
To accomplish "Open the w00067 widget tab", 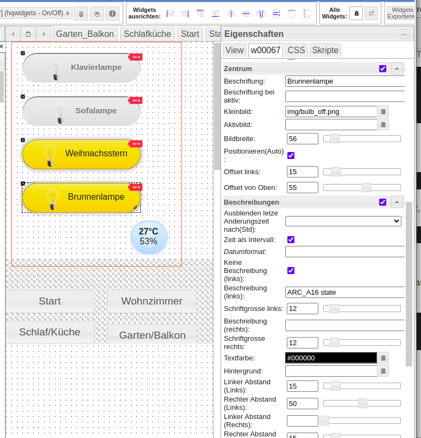I will 266,50.
